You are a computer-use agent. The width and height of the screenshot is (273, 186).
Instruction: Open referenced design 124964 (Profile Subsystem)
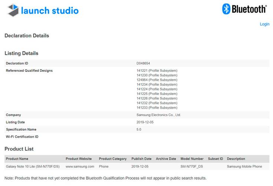[157, 80]
